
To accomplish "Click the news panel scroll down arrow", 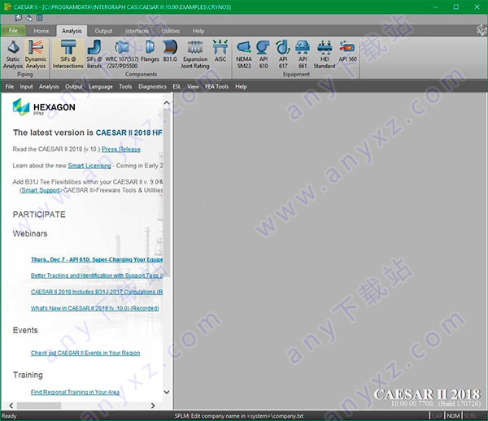I will pyautogui.click(x=167, y=392).
